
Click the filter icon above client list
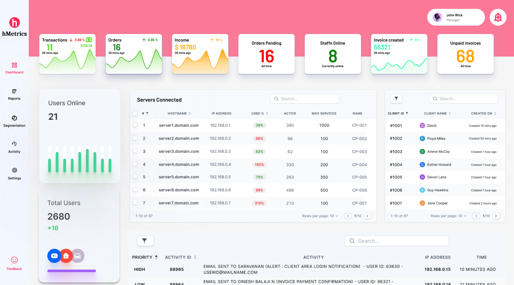point(396,99)
